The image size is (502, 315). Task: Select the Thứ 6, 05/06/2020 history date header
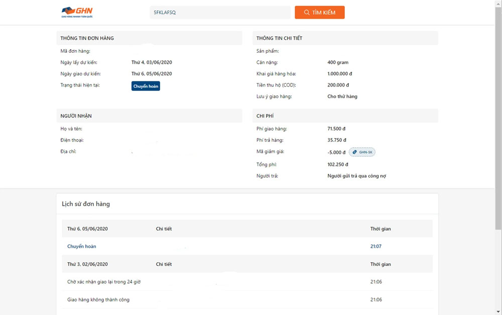[x=87, y=229]
